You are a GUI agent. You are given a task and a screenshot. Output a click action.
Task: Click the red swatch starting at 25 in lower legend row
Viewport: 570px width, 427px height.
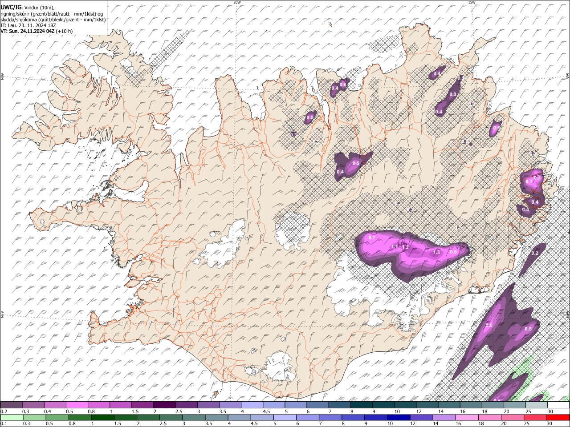[x=535, y=417]
